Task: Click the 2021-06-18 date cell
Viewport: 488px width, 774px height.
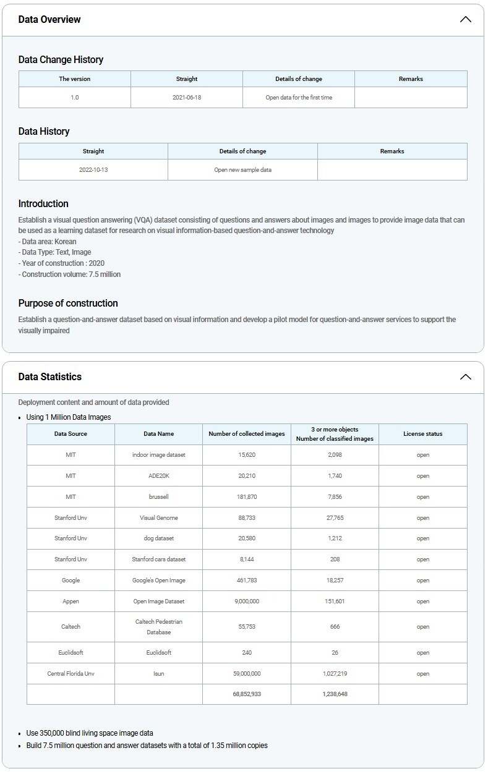Action: (x=187, y=98)
